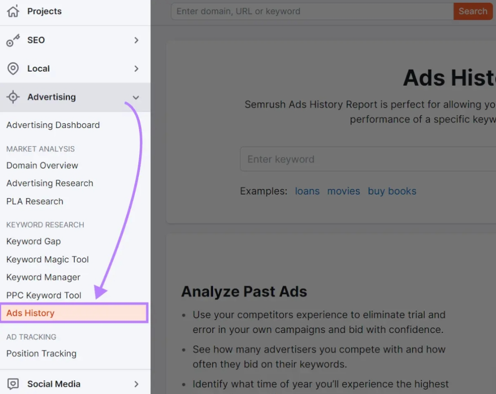Go to Keyword Magic Tool
Image resolution: width=496 pixels, height=394 pixels.
[47, 260]
